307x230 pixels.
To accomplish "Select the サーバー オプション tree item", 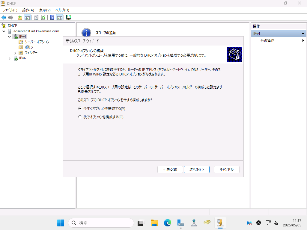I will (x=37, y=42).
